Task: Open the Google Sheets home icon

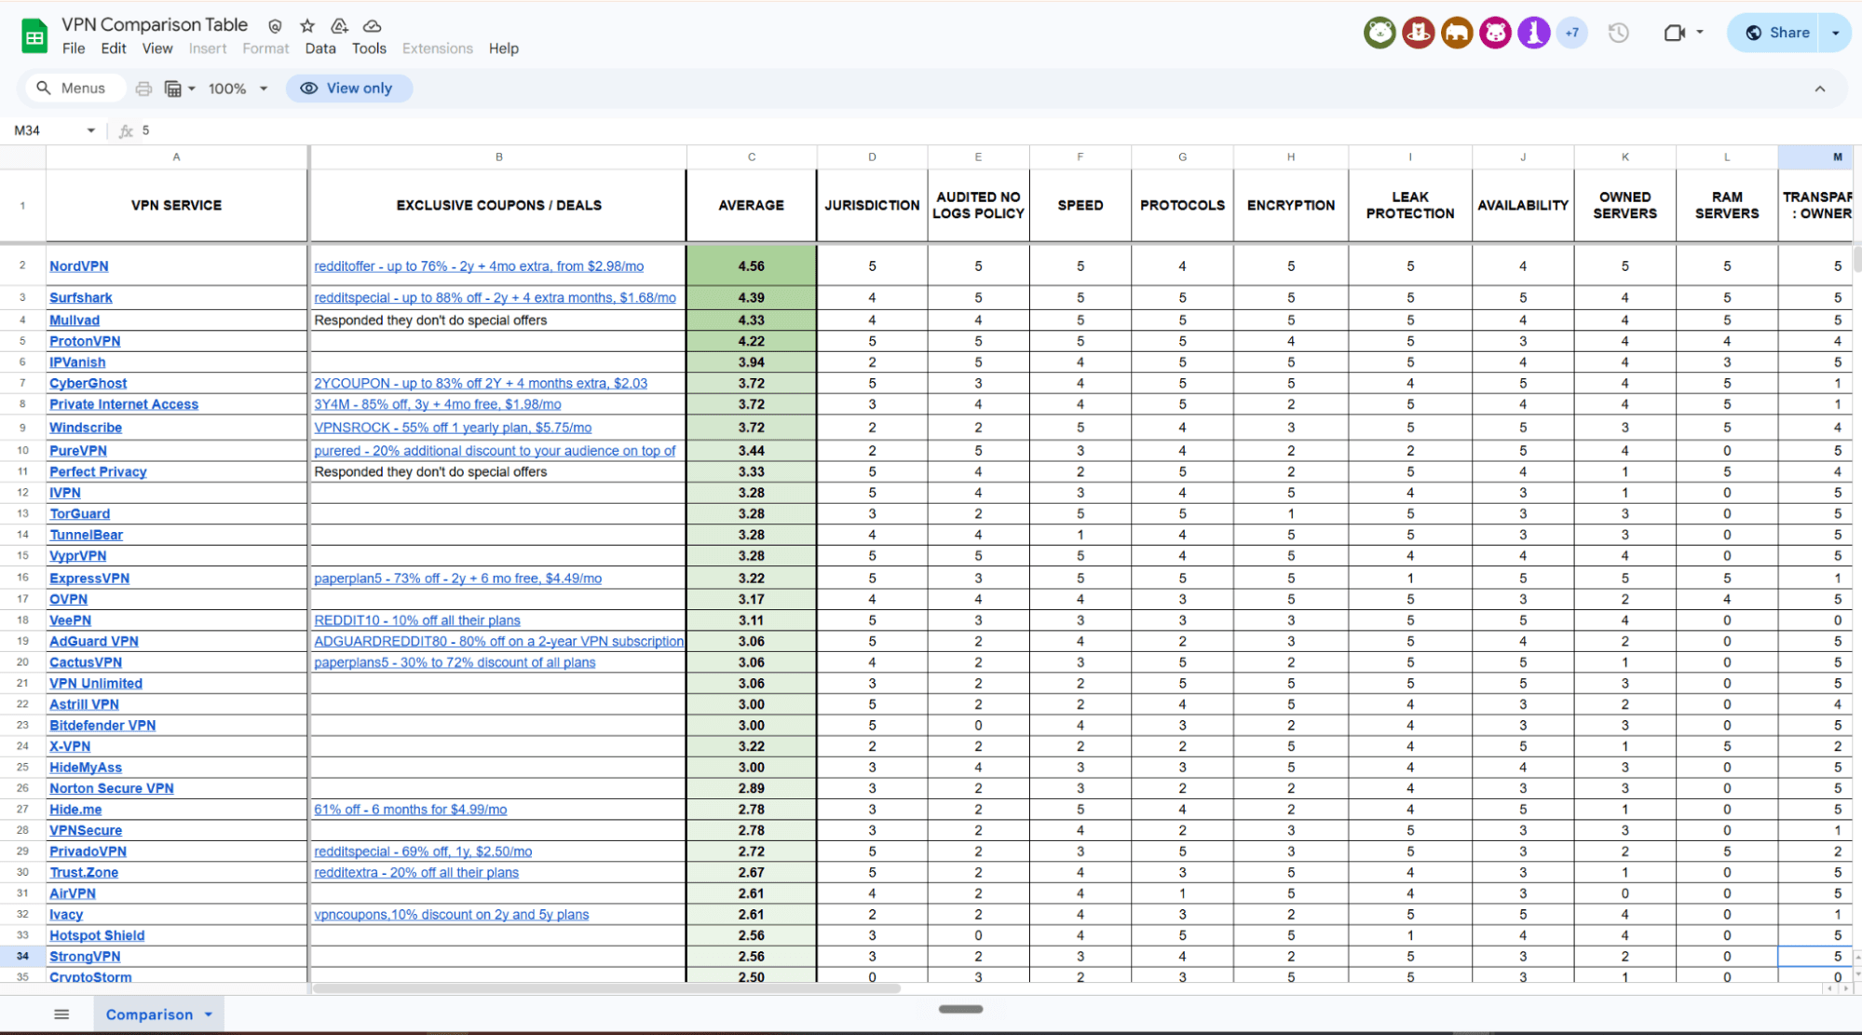Action: coord(34,36)
